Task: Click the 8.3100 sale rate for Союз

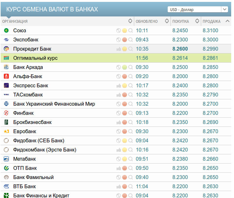Action: [x=210, y=30]
